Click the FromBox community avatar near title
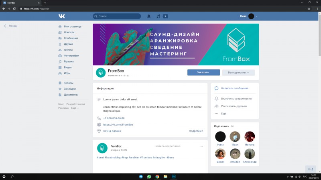Screen dimensions: 321x180 (x=101, y=72)
